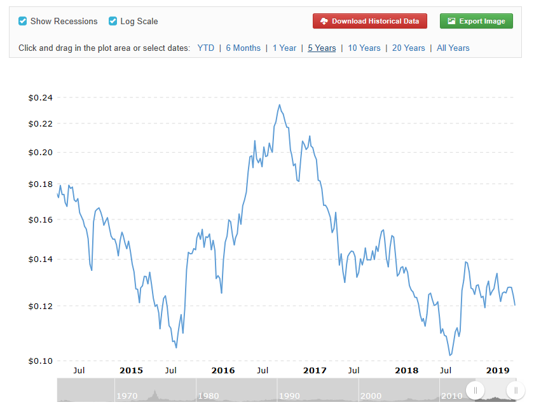534x414 pixels.
Task: Select the 20 Years date range
Action: (408, 47)
